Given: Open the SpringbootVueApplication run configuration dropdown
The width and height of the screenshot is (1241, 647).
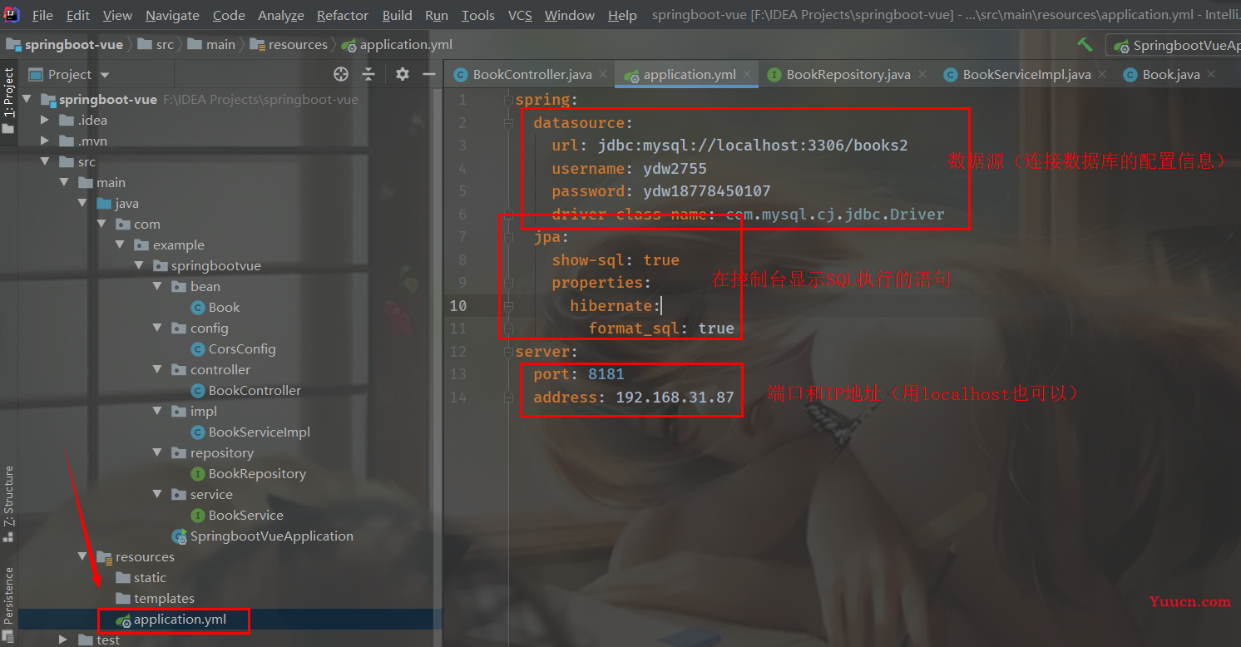Looking at the screenshot, I should point(1174,45).
